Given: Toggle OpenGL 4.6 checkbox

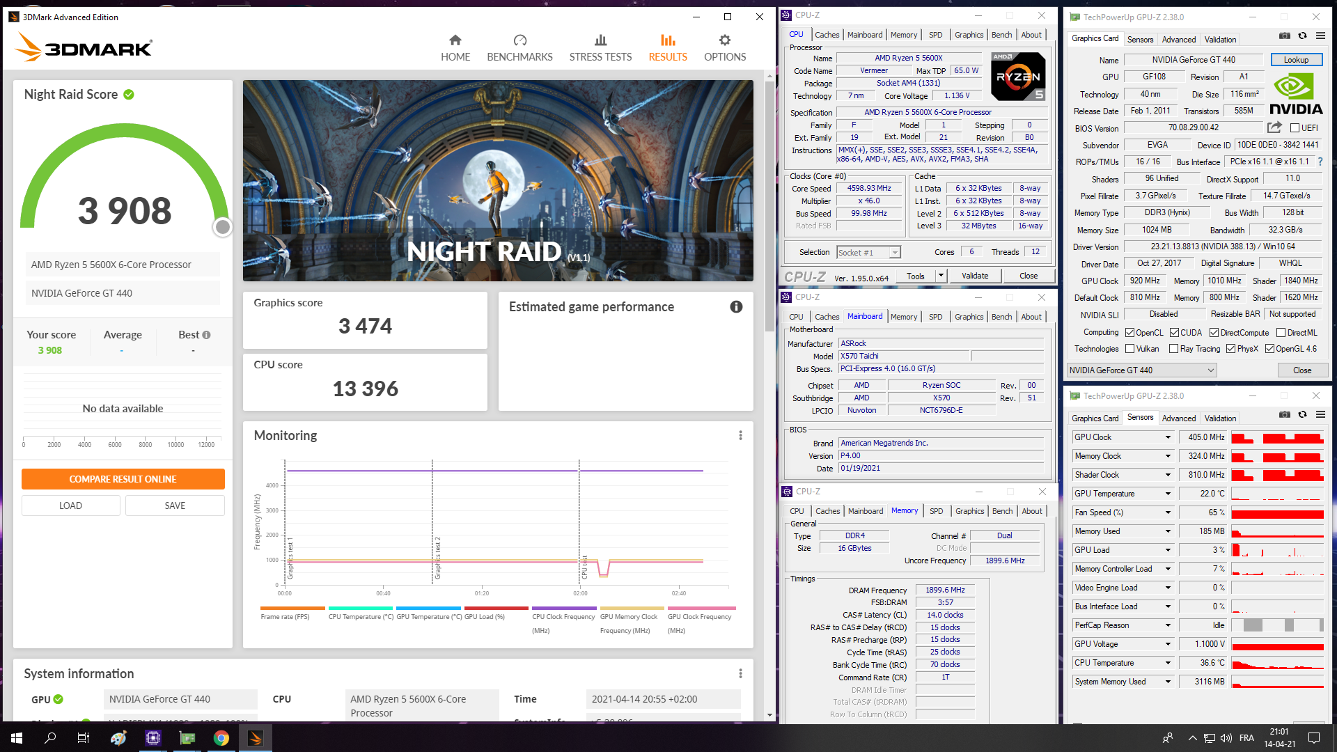Looking at the screenshot, I should [x=1269, y=349].
